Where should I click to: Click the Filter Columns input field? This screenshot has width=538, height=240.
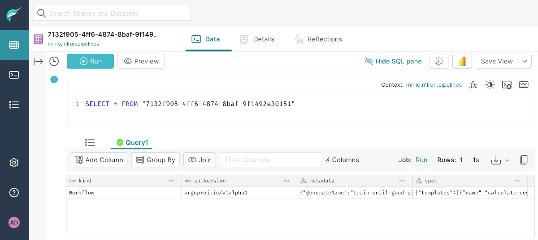coord(270,160)
